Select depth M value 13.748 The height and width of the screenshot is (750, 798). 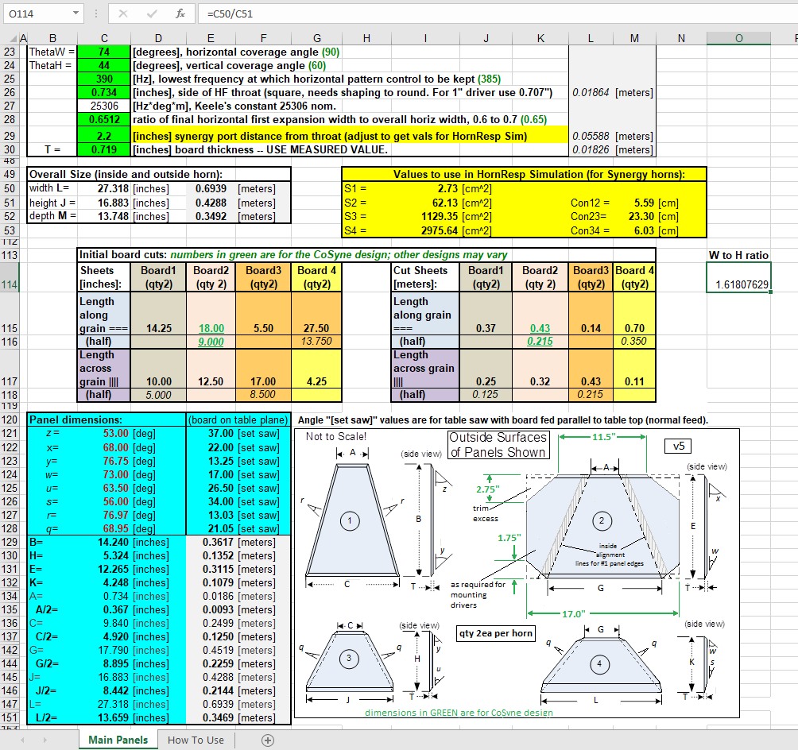point(104,216)
